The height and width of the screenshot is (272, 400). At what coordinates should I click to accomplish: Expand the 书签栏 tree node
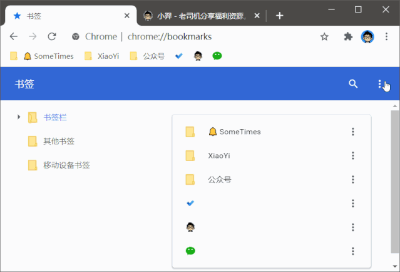19,117
